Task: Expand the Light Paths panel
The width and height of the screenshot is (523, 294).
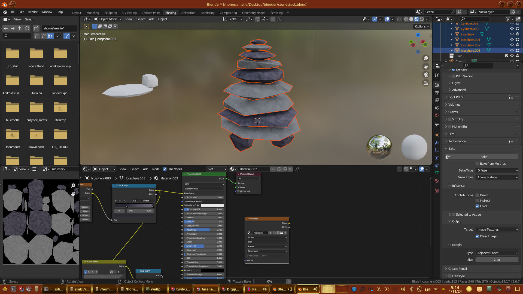Action: tap(456, 97)
